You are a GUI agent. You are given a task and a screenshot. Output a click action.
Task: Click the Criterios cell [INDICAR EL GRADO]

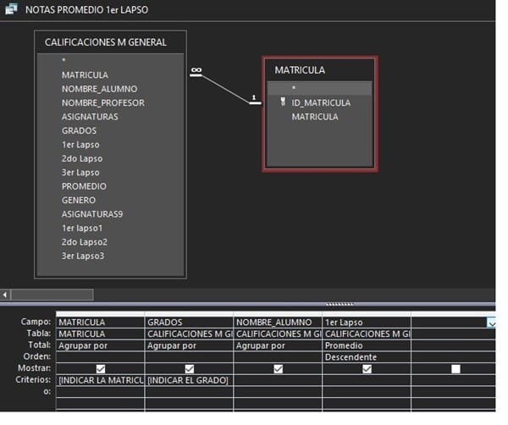click(189, 380)
